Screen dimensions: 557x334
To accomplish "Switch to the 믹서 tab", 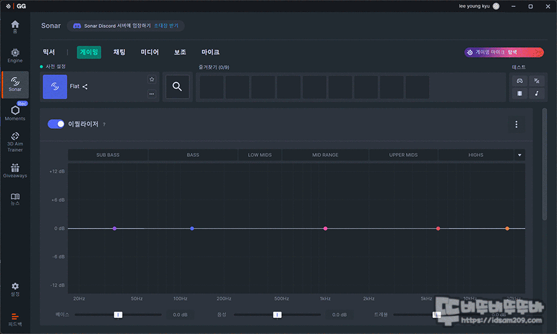I will [49, 52].
